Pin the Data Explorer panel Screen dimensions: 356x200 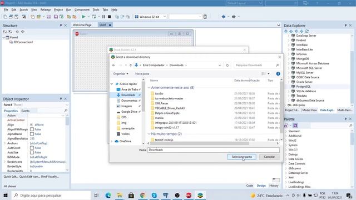tap(345, 26)
